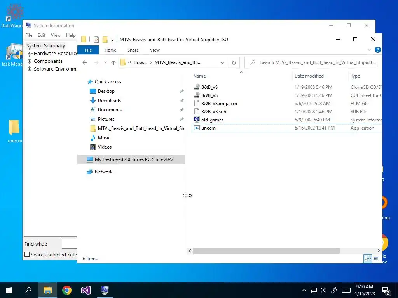Open Downloads in Quick access

[109, 100]
